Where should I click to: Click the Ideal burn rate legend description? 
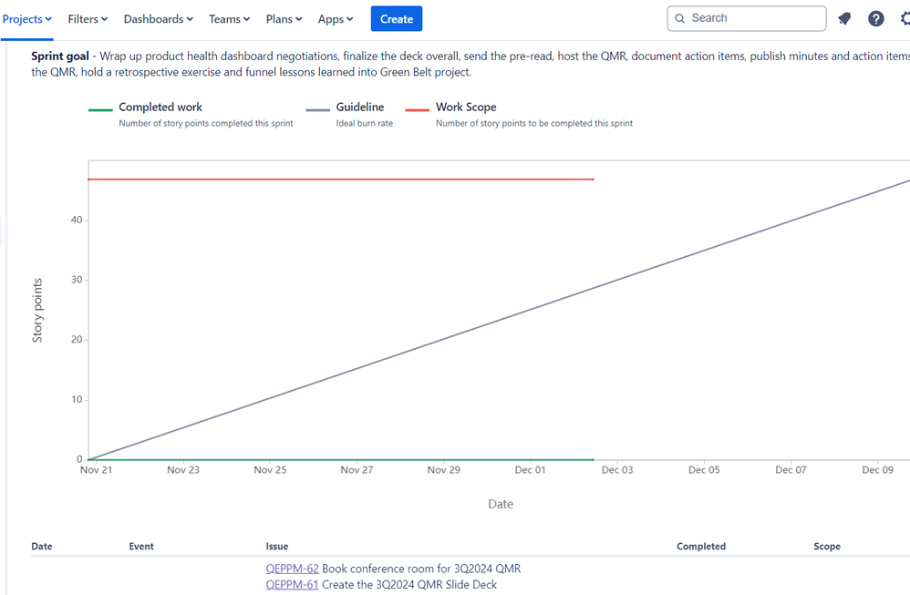365,124
